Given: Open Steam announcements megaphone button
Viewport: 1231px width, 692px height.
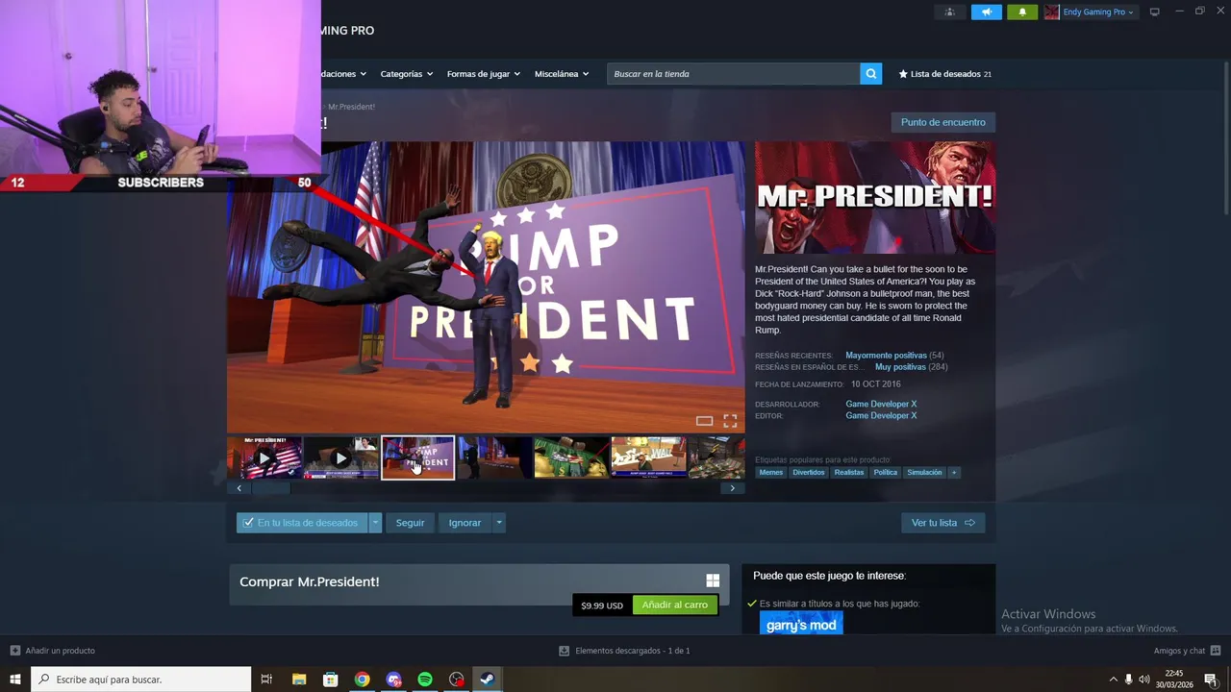Looking at the screenshot, I should (x=986, y=12).
